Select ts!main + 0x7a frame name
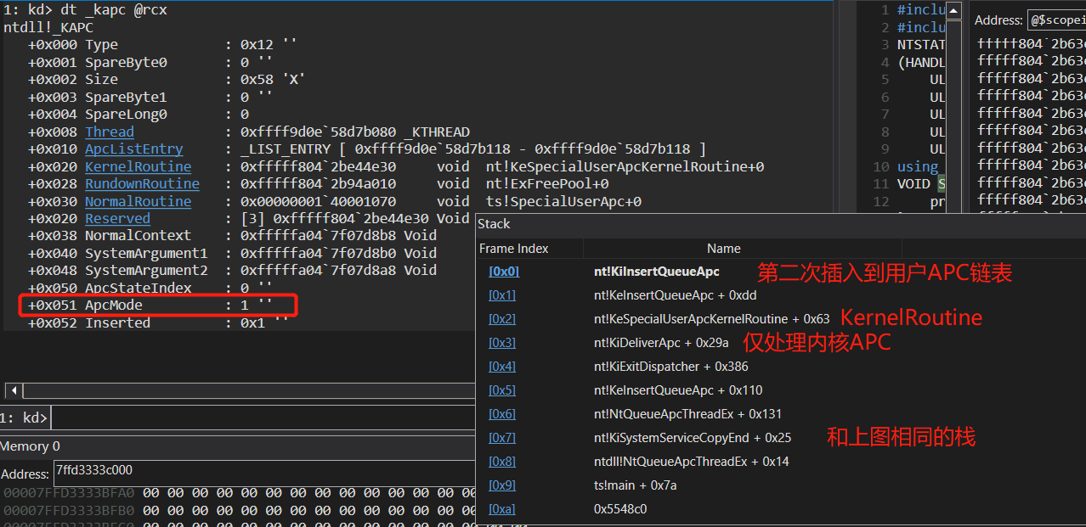 [635, 485]
